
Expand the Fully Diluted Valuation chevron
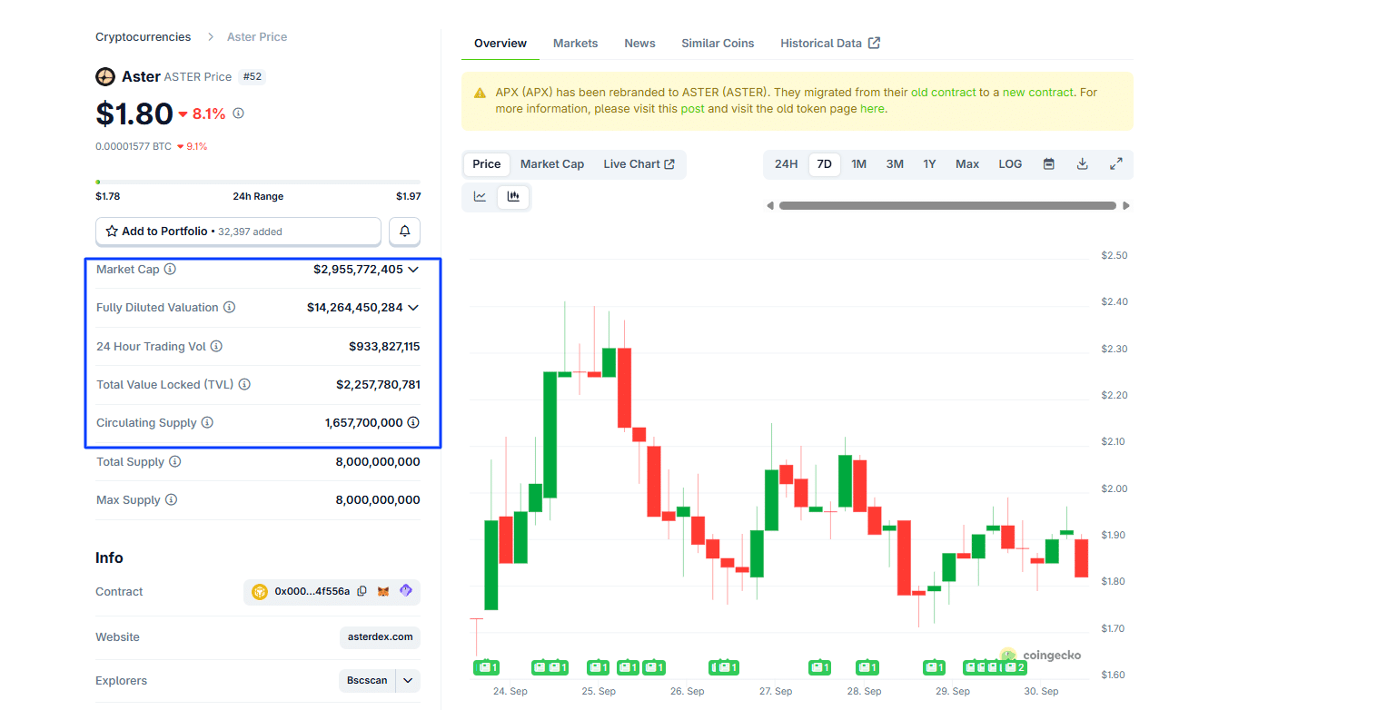point(413,308)
